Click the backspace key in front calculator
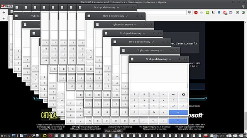The height and width of the screenshot is (138, 247). pyautogui.click(x=183, y=95)
